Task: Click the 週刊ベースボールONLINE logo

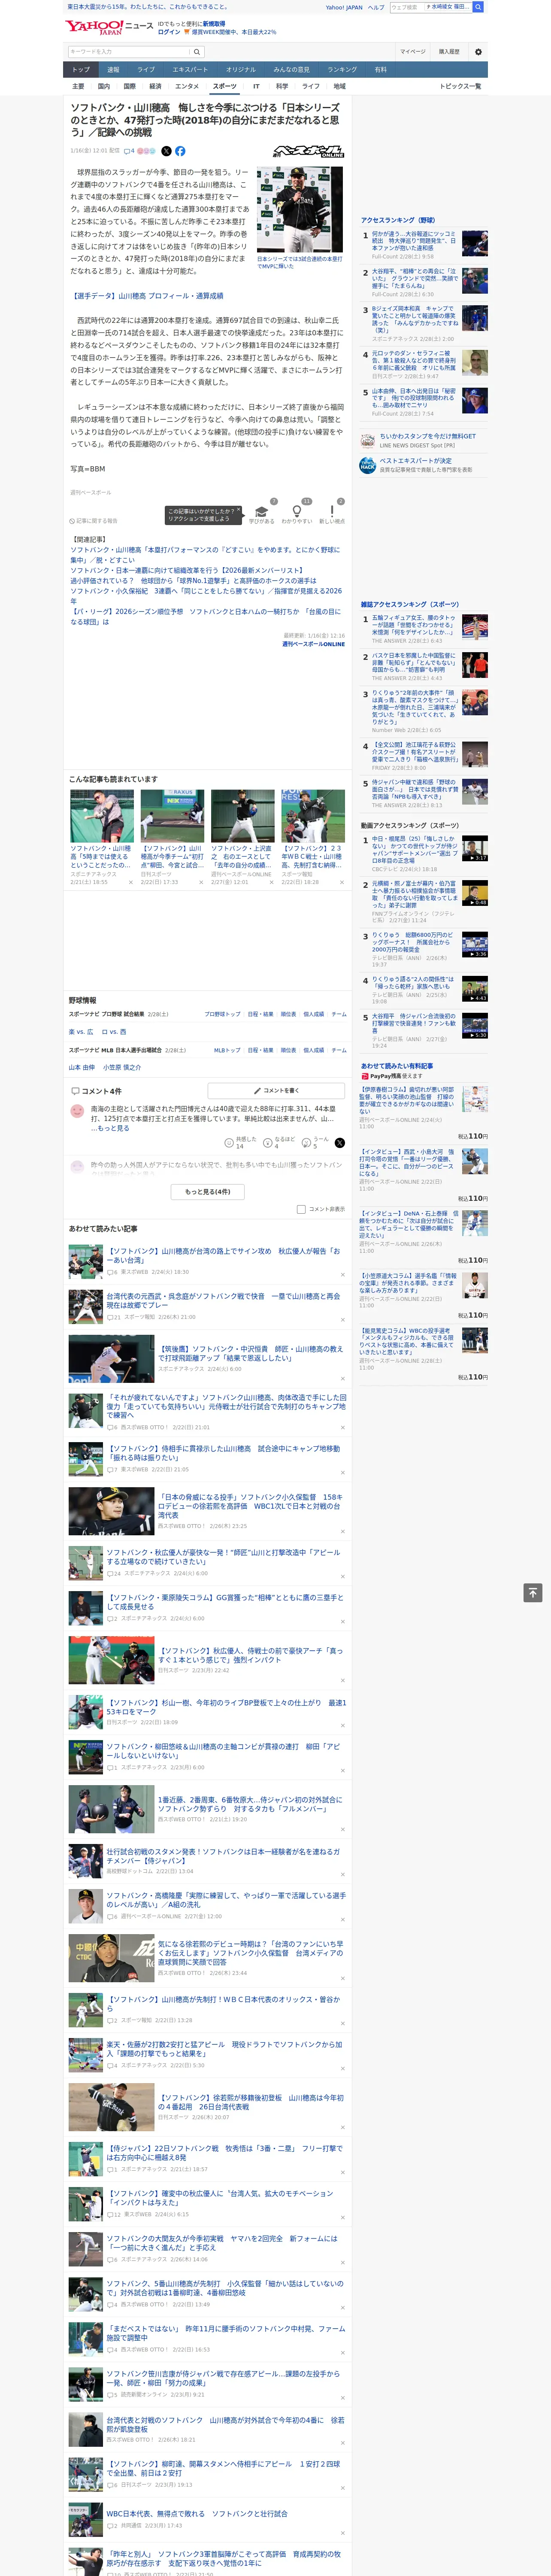Action: point(308,151)
